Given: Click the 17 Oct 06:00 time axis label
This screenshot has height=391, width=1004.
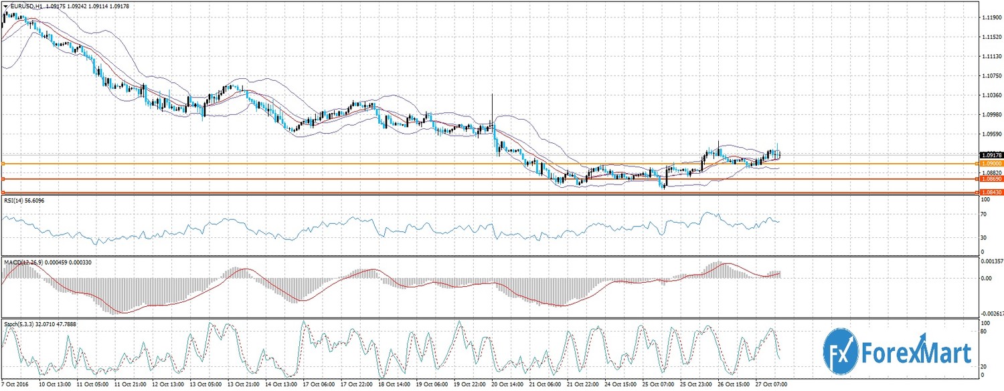Looking at the screenshot, I should click(320, 386).
